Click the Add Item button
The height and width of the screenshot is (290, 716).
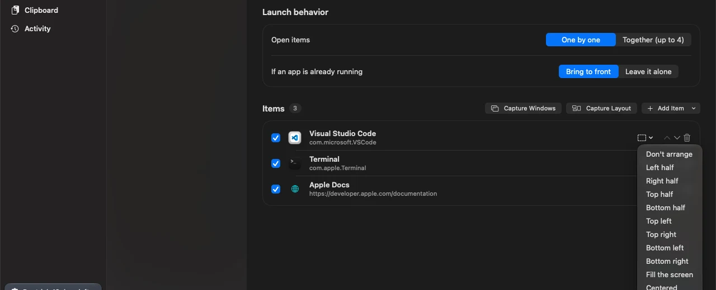666,108
